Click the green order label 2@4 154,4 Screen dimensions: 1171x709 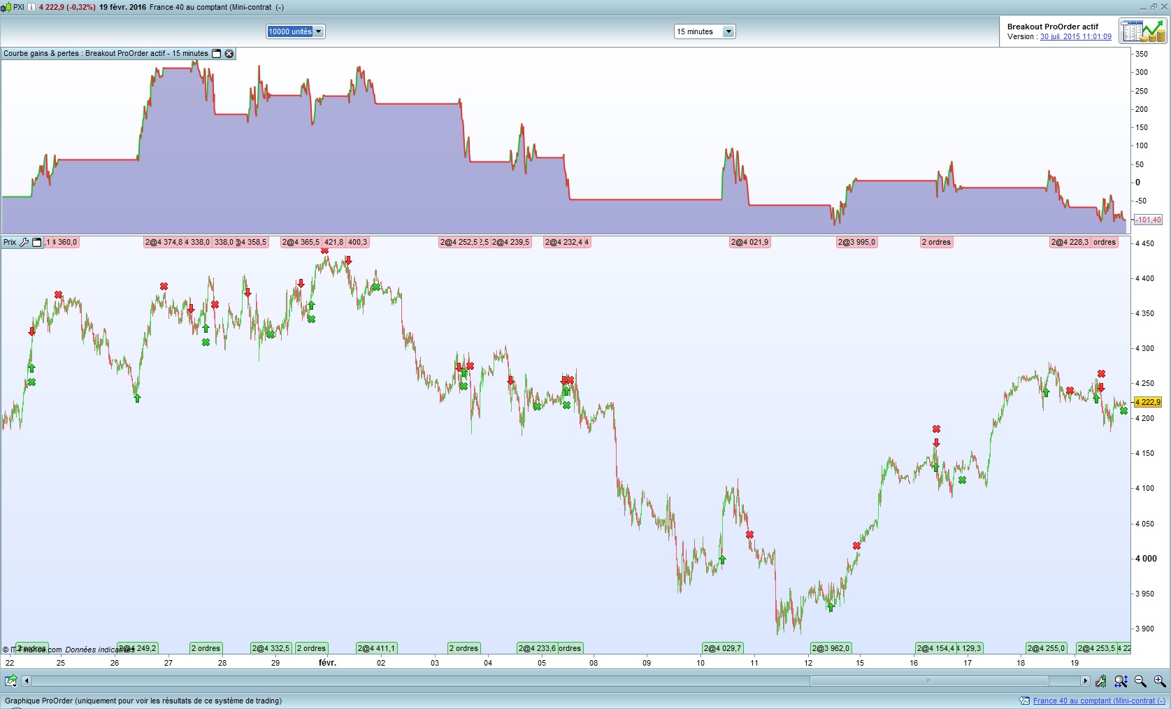[x=935, y=648]
